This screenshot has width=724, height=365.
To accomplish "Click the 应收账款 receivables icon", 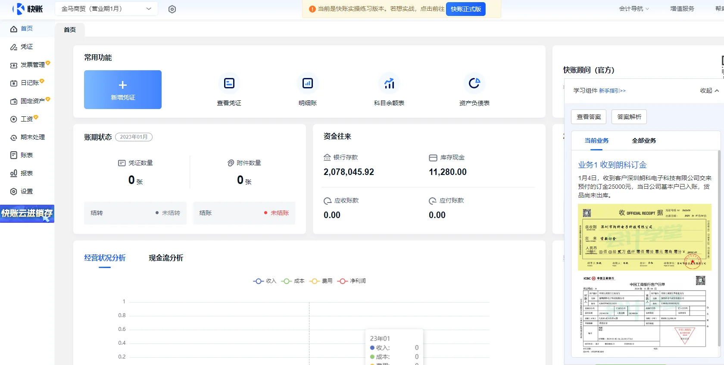I will [x=328, y=201].
